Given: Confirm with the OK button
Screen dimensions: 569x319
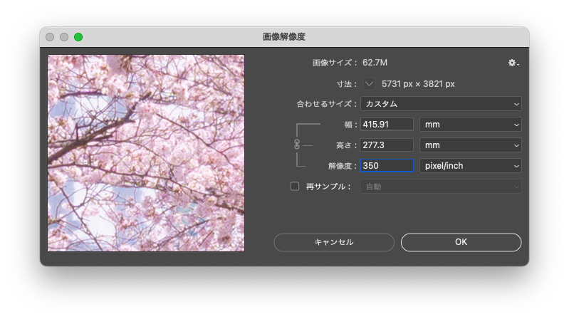Looking at the screenshot, I should (x=461, y=242).
